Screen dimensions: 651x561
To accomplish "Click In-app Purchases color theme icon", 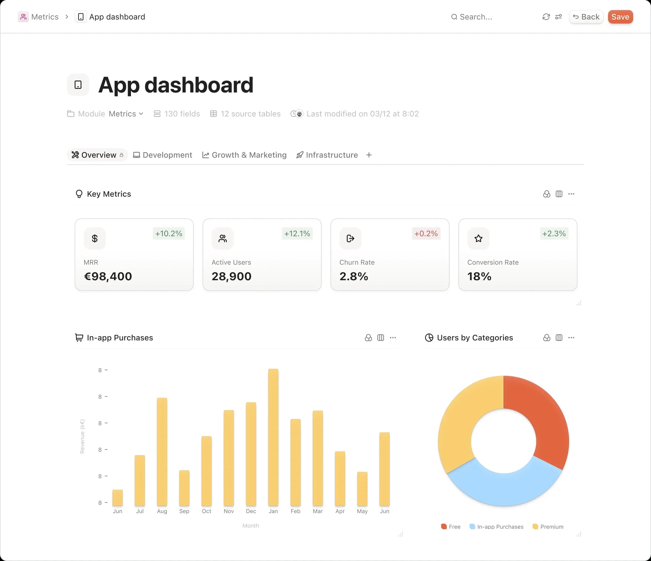I will [368, 338].
